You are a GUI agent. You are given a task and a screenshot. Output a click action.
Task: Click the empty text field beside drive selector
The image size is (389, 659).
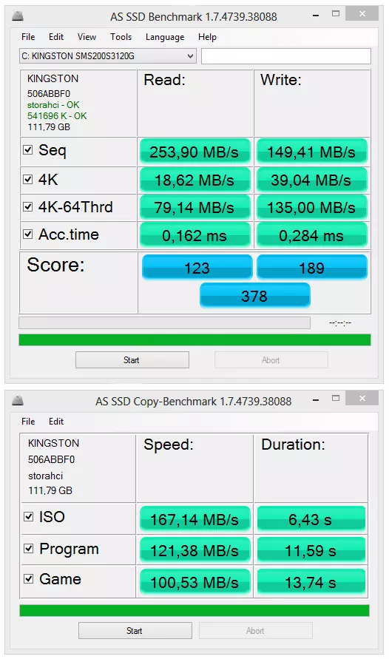click(x=285, y=56)
